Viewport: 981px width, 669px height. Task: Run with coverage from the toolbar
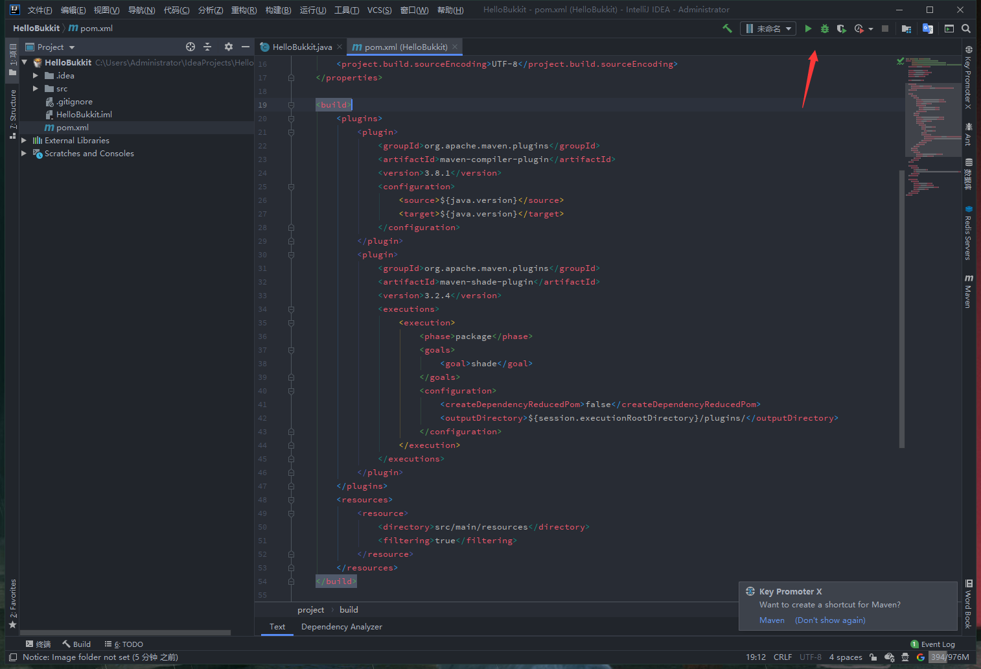[x=841, y=29]
